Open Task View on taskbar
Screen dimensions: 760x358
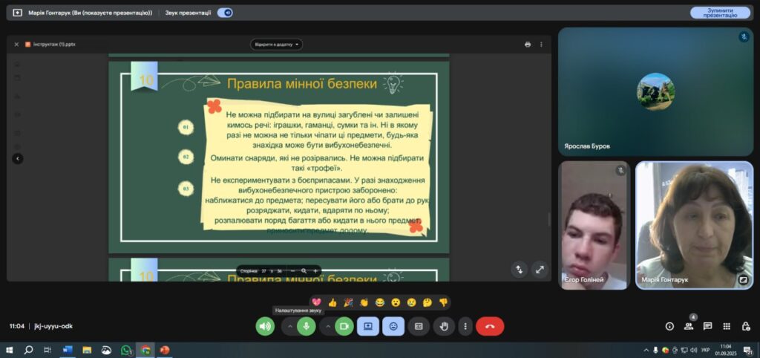(x=47, y=350)
